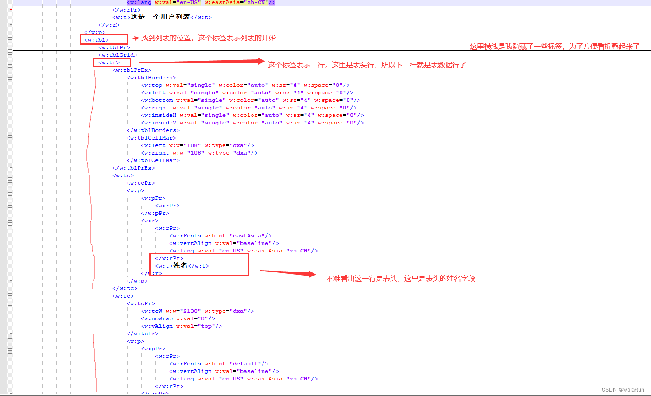Viewport: 651px width, 396px height.
Task: Place cursor on the <w:insideH> line
Action: tap(252, 115)
